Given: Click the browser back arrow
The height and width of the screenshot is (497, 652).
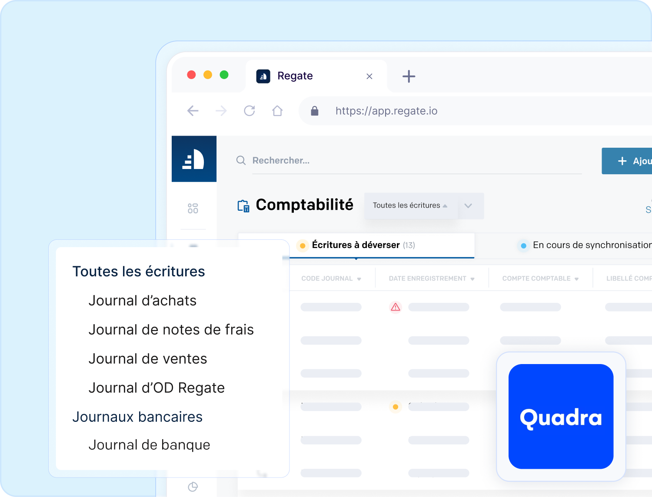Looking at the screenshot, I should click(193, 111).
